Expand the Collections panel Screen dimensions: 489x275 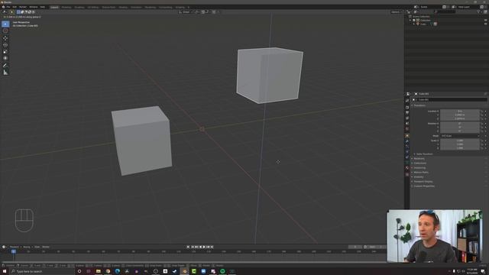[419, 163]
